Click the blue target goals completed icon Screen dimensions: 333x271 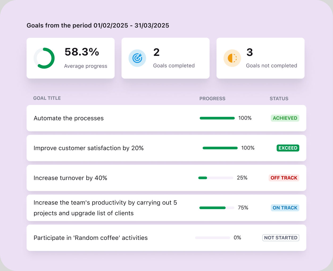pyautogui.click(x=137, y=58)
